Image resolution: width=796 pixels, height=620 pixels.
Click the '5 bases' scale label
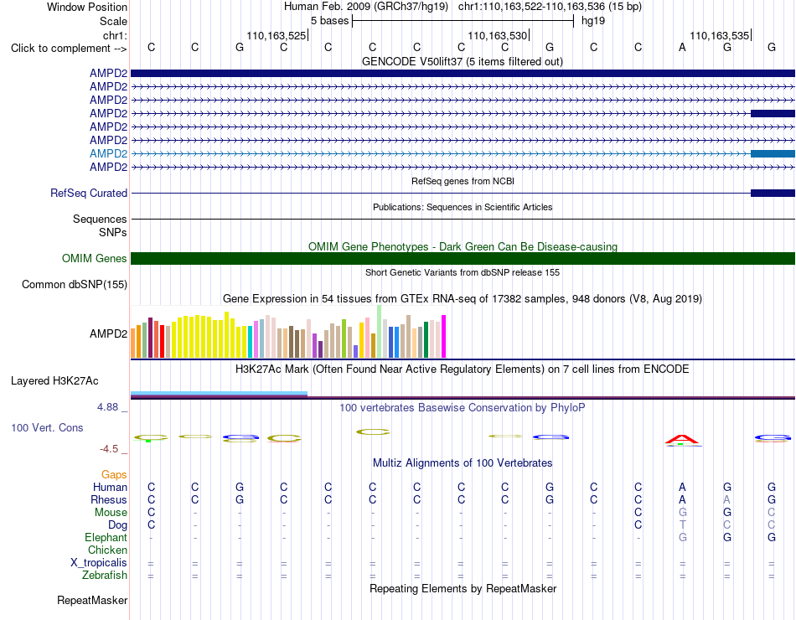(x=330, y=21)
